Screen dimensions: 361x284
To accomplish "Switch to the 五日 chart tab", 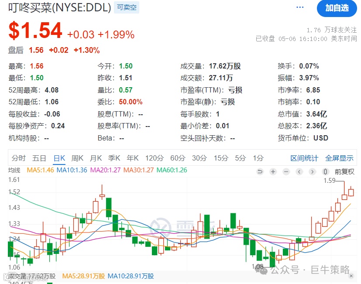I will point(39,158).
